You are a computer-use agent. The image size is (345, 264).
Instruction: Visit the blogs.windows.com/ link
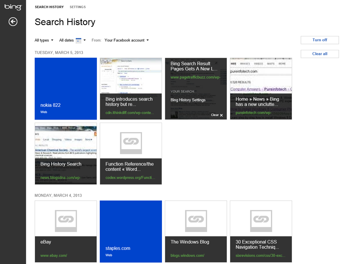[187, 255]
